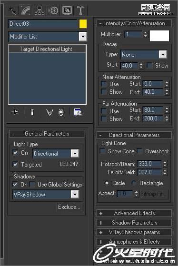Click Hotspot/Beam value field
Screen dimensions: 178x266
[149, 164]
